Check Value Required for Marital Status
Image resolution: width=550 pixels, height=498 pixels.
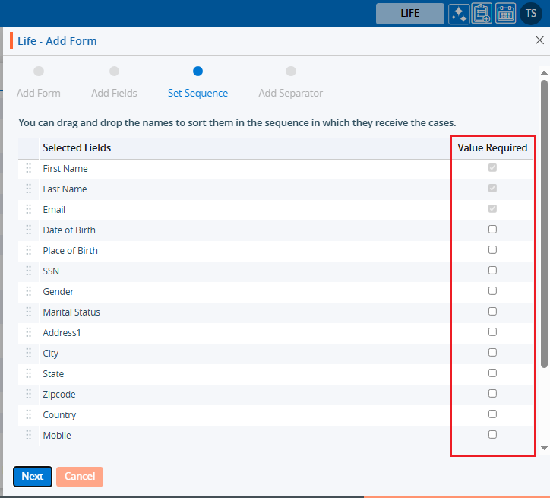point(492,312)
